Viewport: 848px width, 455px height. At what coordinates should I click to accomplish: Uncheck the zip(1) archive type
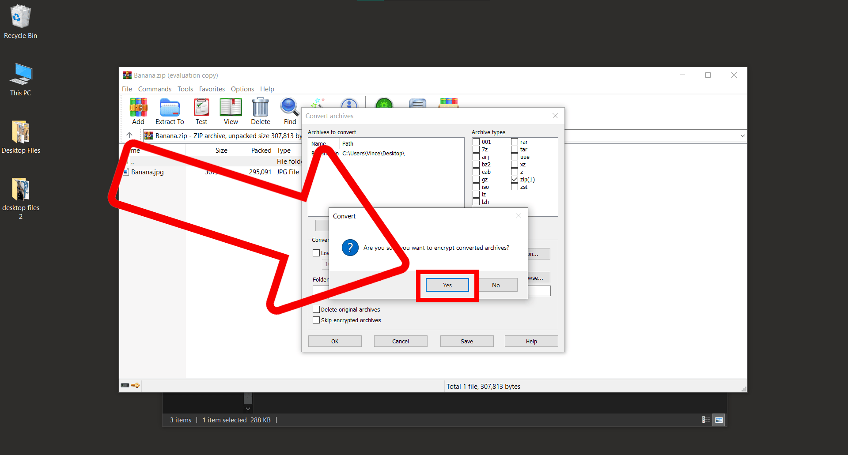point(515,179)
